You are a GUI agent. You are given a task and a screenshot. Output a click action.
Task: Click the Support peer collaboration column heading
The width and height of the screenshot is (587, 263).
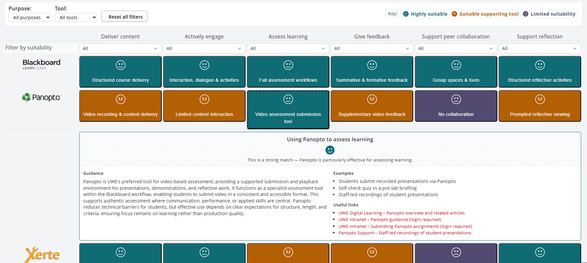pos(456,36)
